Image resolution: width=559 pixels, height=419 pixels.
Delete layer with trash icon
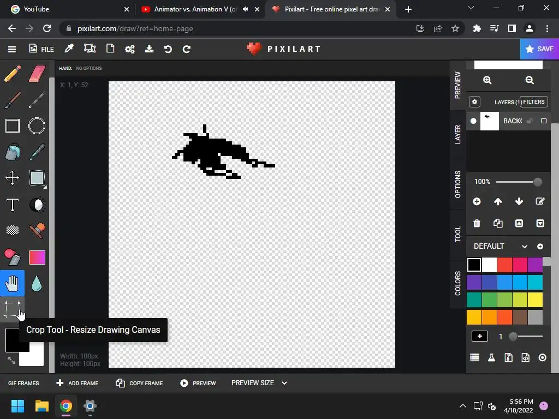click(x=477, y=223)
